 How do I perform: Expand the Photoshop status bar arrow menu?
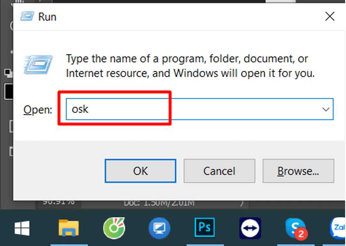242,203
